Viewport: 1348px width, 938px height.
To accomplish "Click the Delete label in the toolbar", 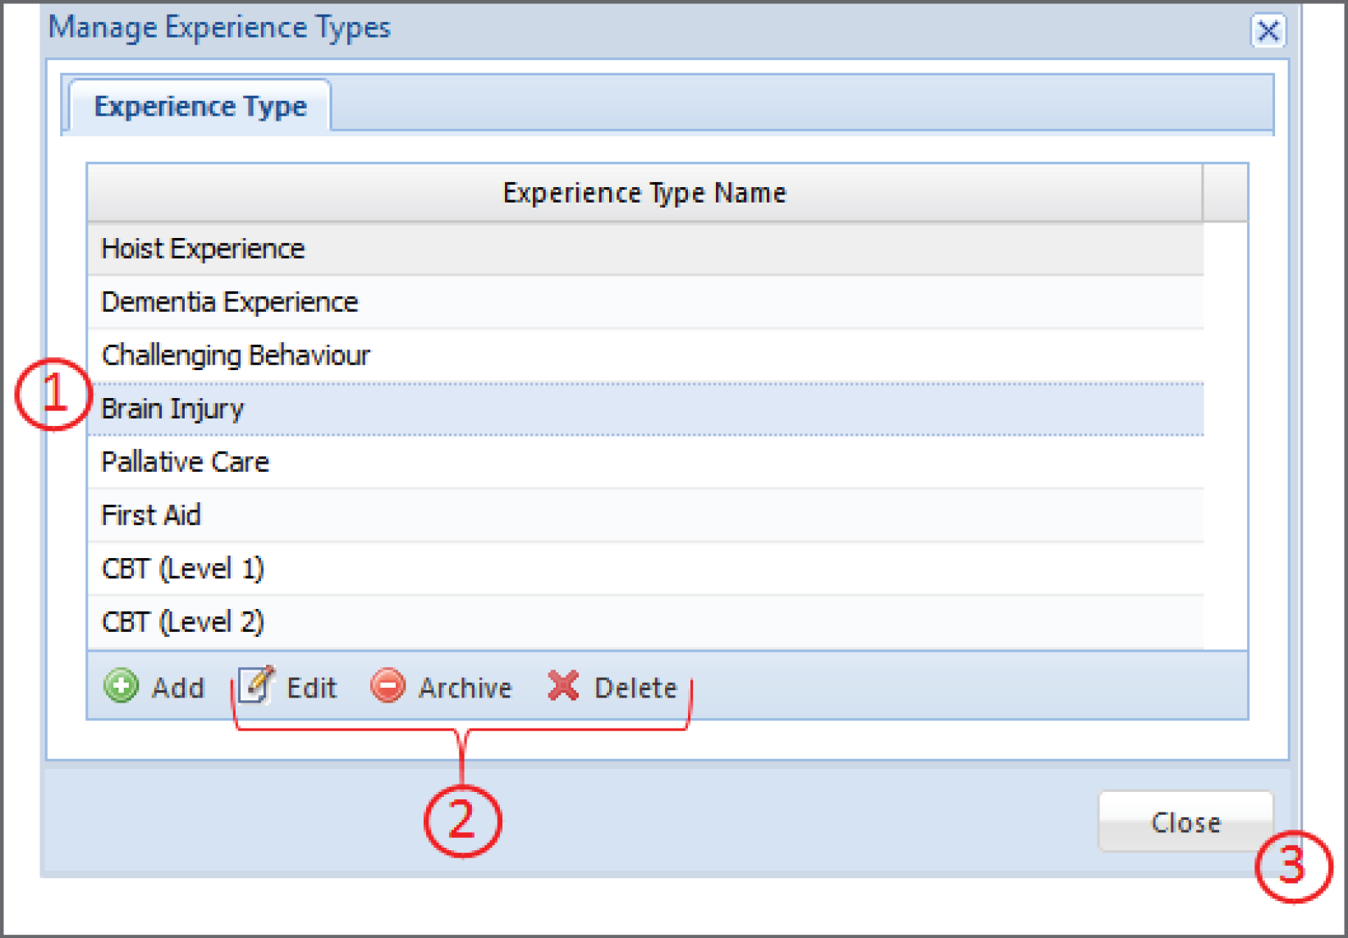I will click(x=635, y=688).
